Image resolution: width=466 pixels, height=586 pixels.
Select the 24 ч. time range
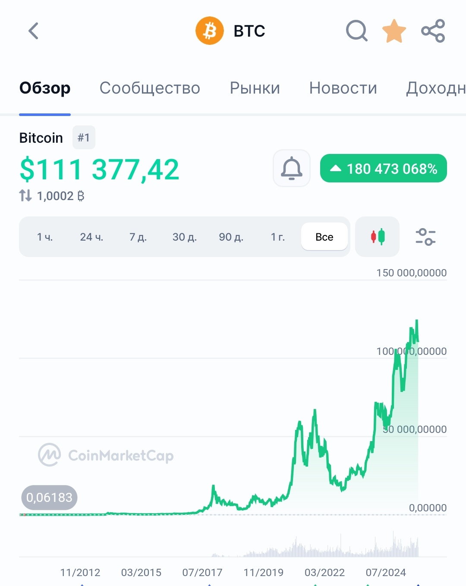click(91, 237)
